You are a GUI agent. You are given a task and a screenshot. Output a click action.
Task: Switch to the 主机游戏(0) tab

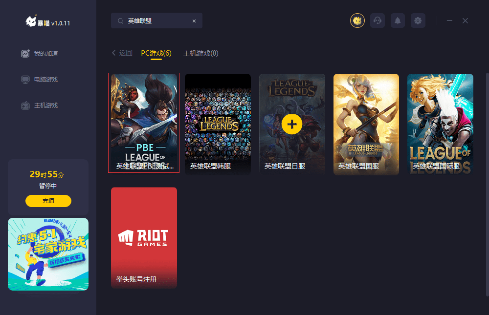pyautogui.click(x=200, y=53)
